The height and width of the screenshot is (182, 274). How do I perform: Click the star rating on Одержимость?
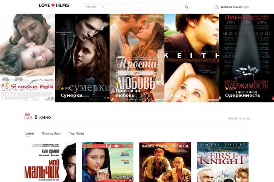[231, 88]
